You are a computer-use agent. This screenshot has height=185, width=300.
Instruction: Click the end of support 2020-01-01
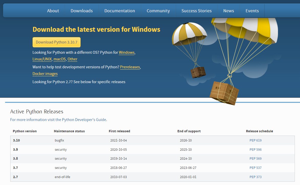tap(188, 177)
